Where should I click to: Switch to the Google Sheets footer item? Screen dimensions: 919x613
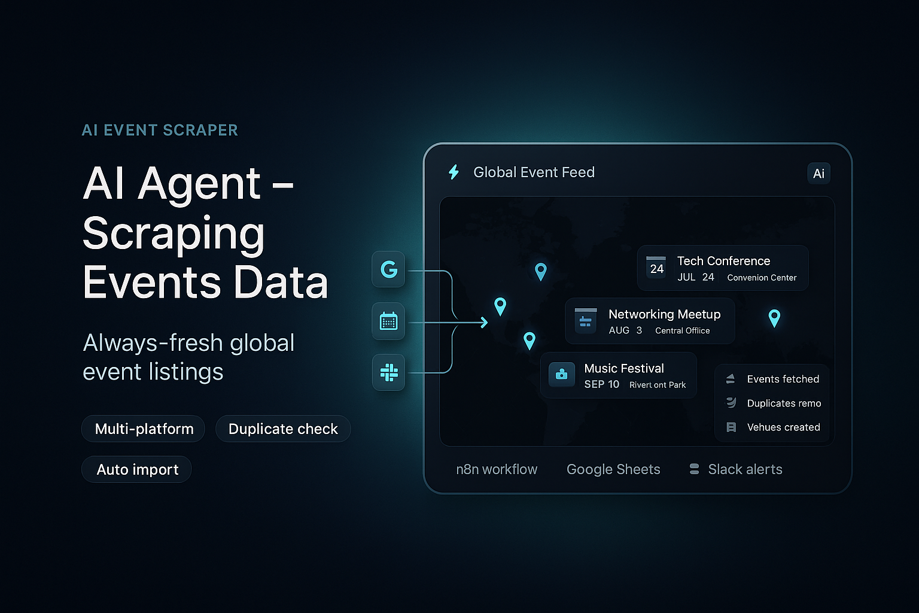click(613, 469)
